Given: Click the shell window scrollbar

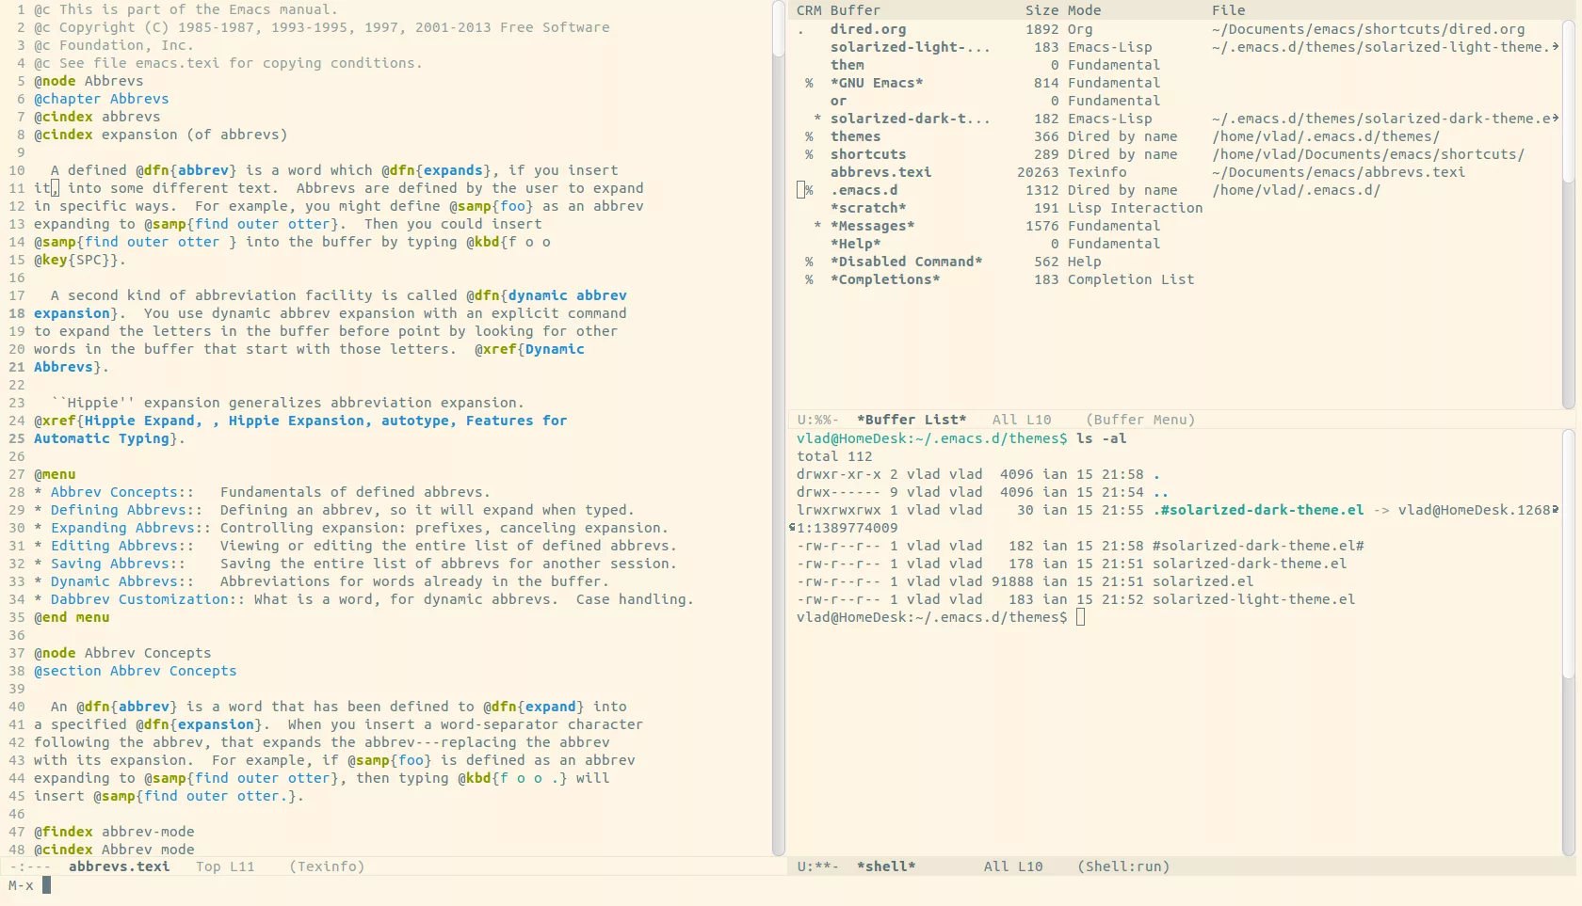Looking at the screenshot, I should click(x=1568, y=644).
